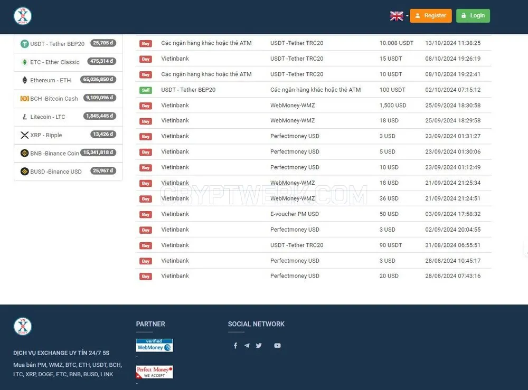Viewport: 528px width, 390px height.
Task: Click 'E-voucher PM USD' cell
Action: (x=295, y=214)
